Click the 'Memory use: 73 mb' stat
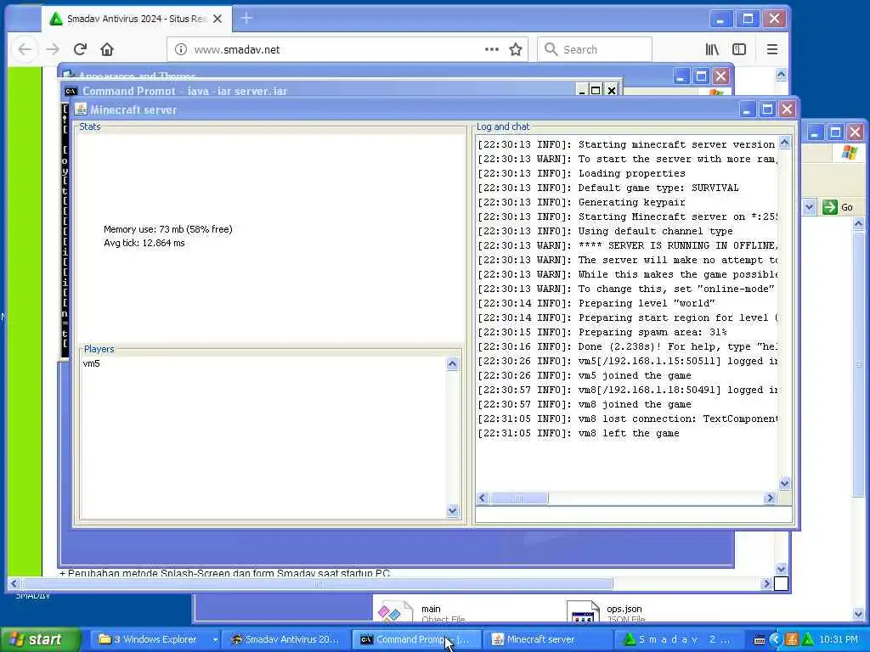This screenshot has height=652, width=870. click(167, 229)
